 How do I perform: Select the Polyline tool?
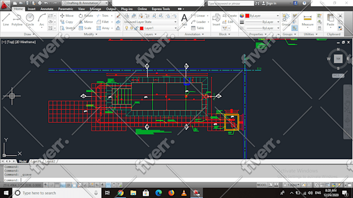click(17, 20)
